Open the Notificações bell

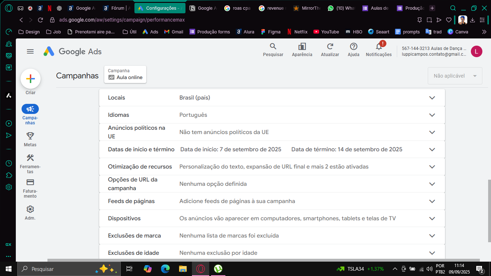click(x=379, y=50)
